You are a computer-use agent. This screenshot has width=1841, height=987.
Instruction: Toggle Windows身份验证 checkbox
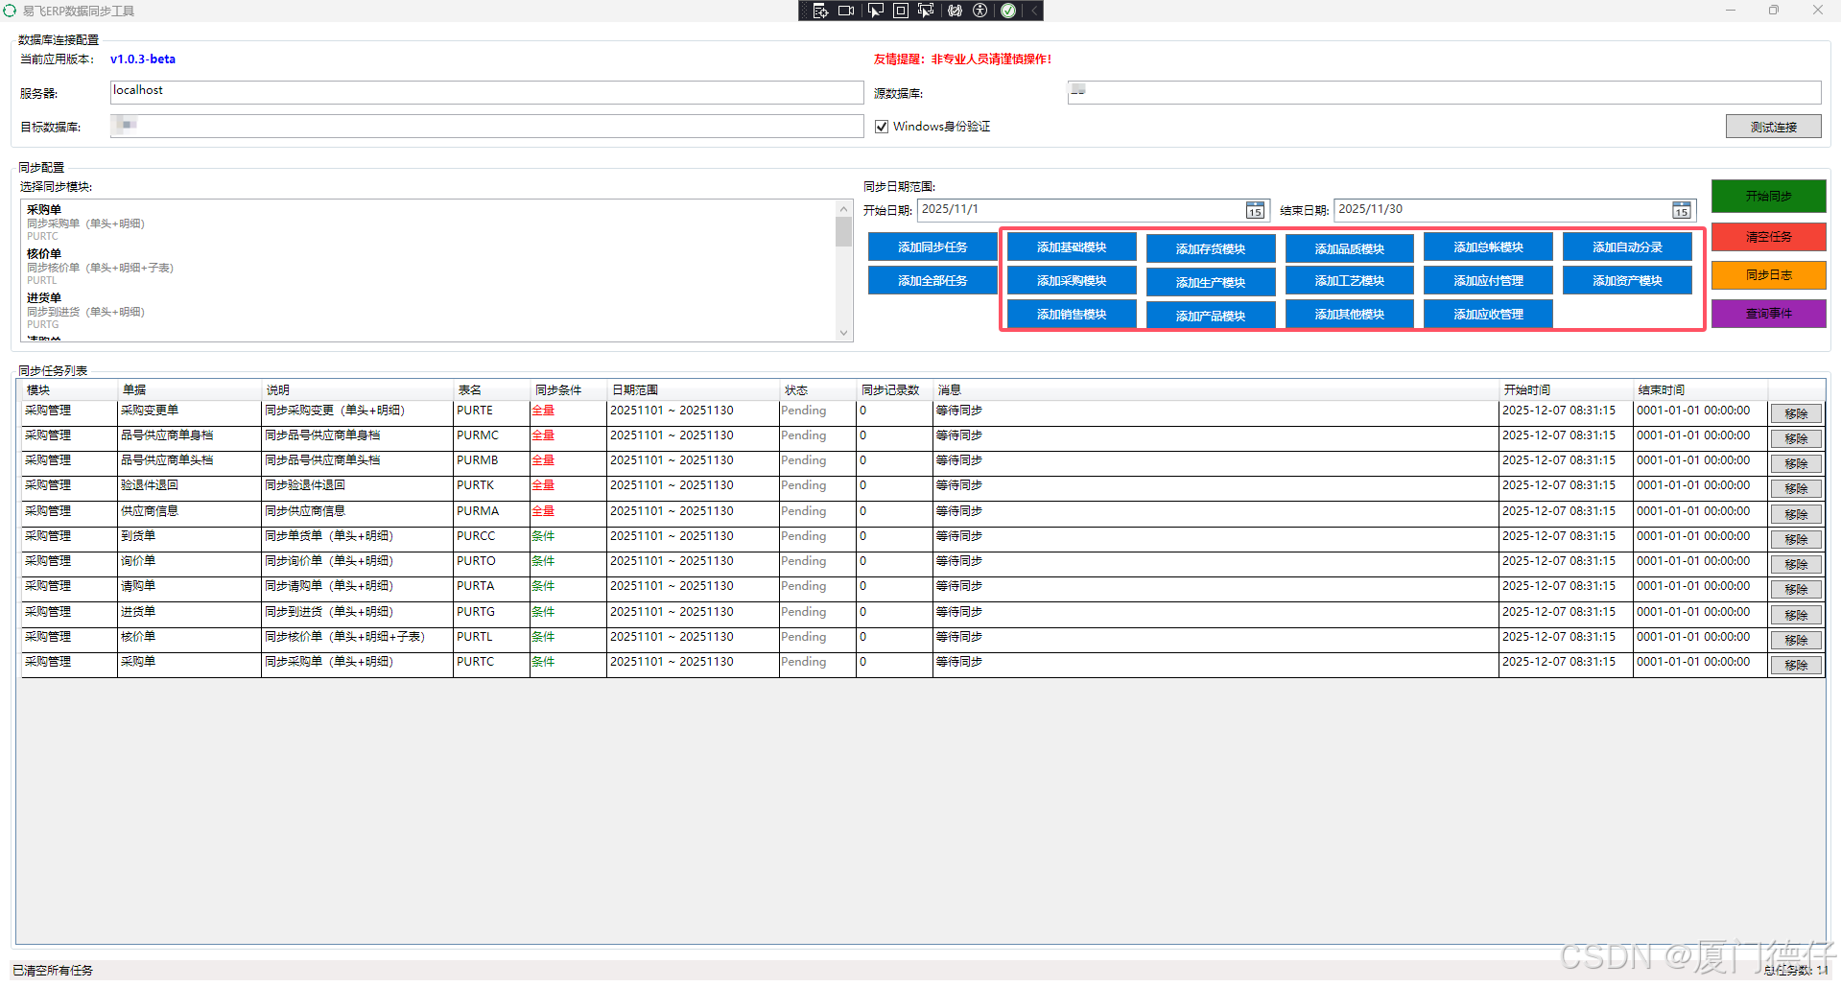tap(882, 127)
